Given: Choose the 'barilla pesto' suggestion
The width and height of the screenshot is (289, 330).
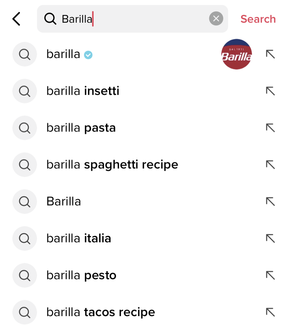Looking at the screenshot, I should point(81,276).
